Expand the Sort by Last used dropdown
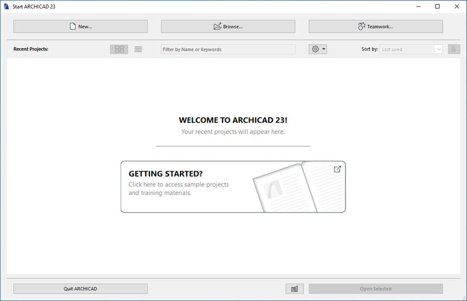 [411, 49]
